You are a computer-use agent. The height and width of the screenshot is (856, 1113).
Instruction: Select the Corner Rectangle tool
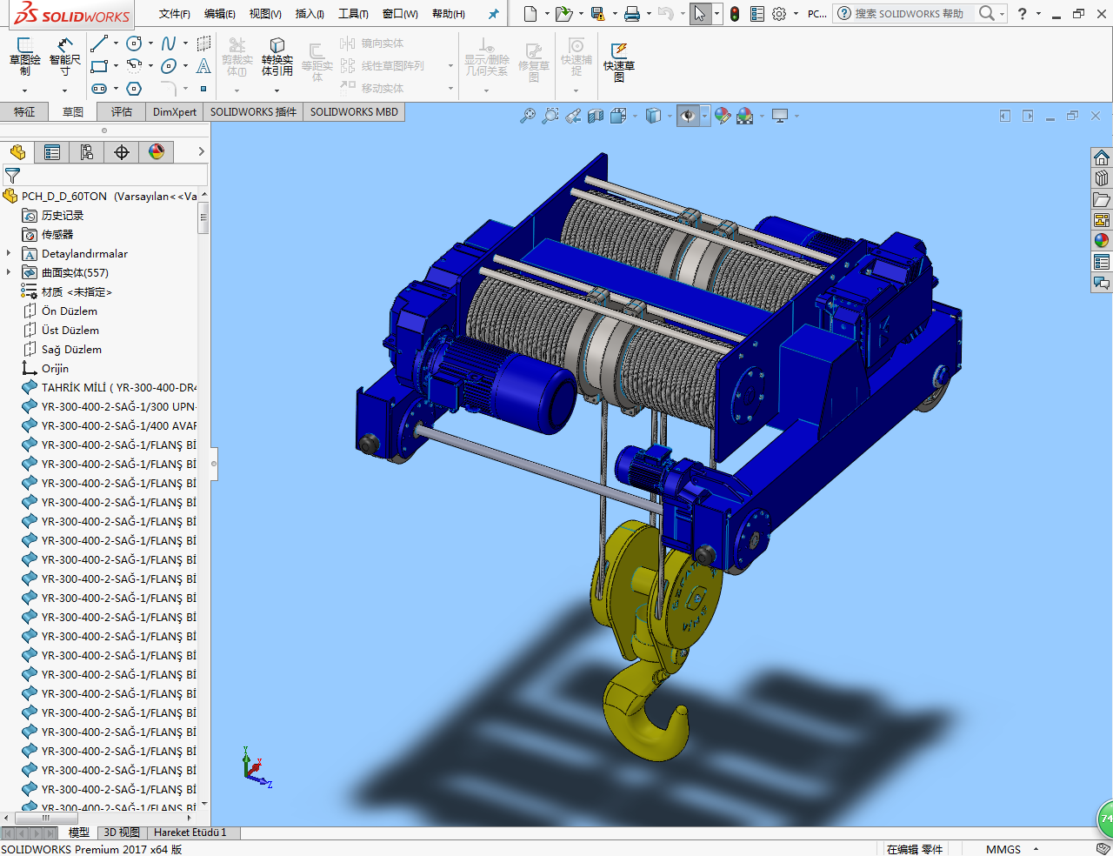coord(99,66)
